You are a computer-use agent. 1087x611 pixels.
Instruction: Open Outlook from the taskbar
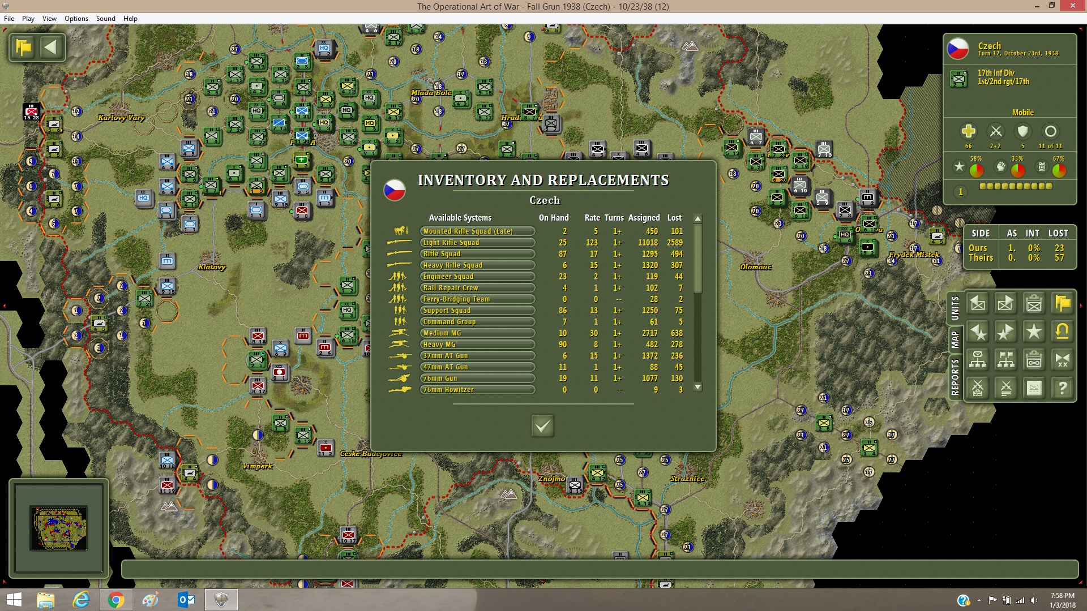186,600
